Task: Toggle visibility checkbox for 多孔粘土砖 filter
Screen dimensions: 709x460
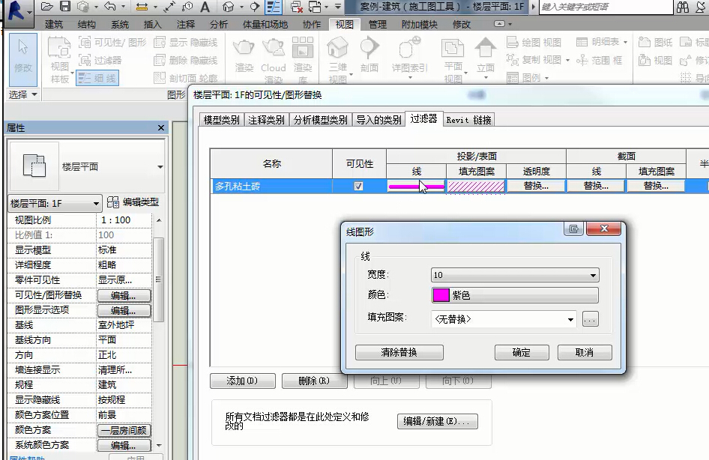Action: pyautogui.click(x=358, y=186)
